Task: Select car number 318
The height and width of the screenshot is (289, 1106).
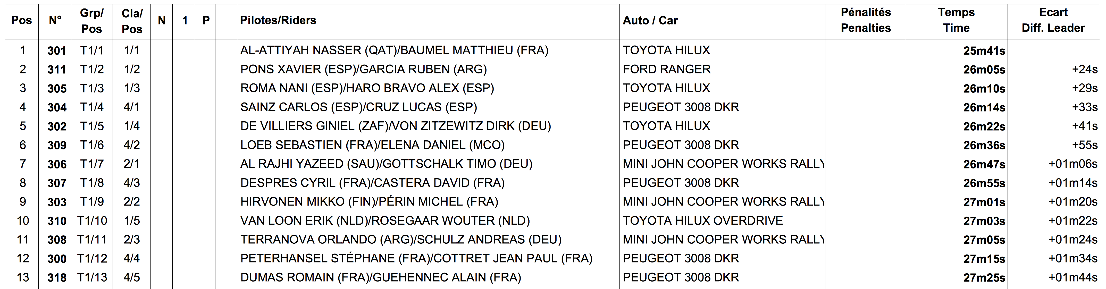Action: point(57,278)
